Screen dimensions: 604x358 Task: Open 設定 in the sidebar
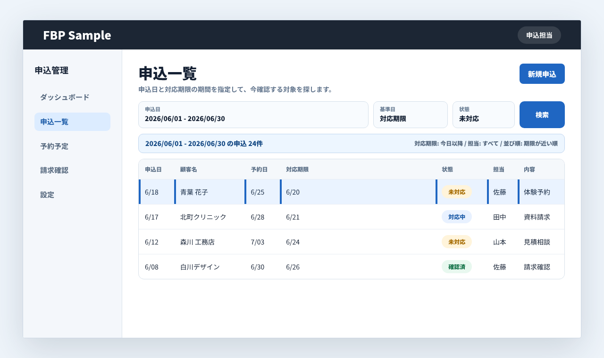coord(72,195)
